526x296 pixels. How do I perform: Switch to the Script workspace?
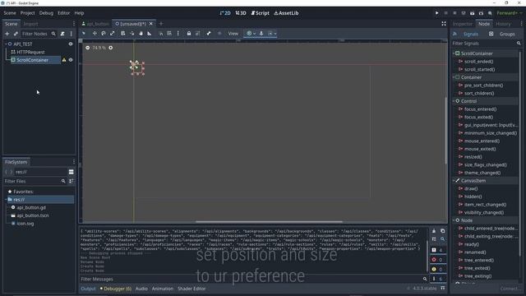(x=261, y=13)
